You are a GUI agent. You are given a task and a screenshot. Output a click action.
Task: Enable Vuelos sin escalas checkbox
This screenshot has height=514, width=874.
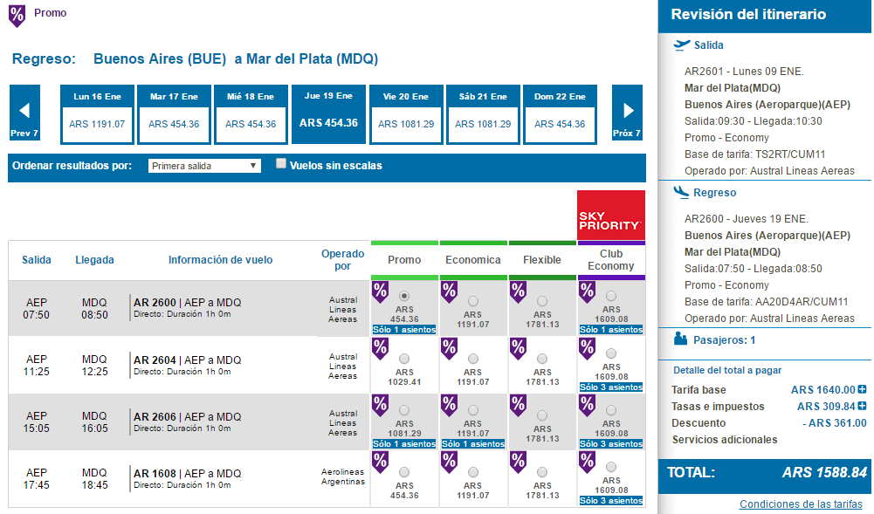[x=281, y=163]
